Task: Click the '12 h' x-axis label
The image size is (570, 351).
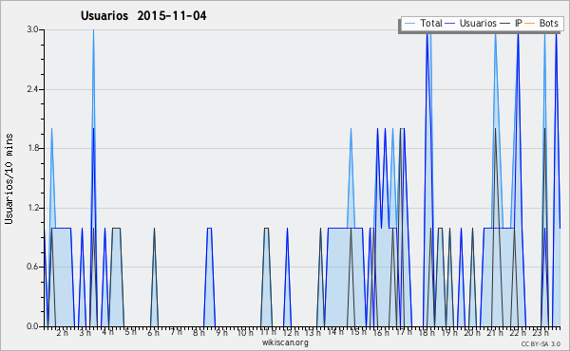Action: pos(291,333)
